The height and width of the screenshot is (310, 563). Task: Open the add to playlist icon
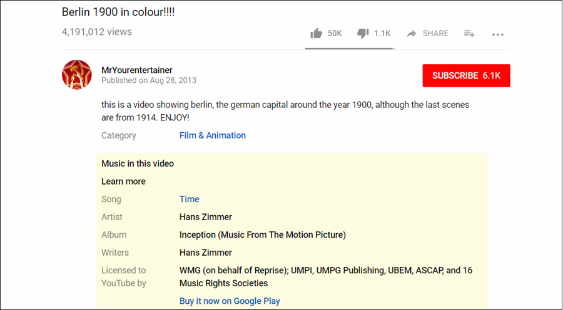coord(469,34)
